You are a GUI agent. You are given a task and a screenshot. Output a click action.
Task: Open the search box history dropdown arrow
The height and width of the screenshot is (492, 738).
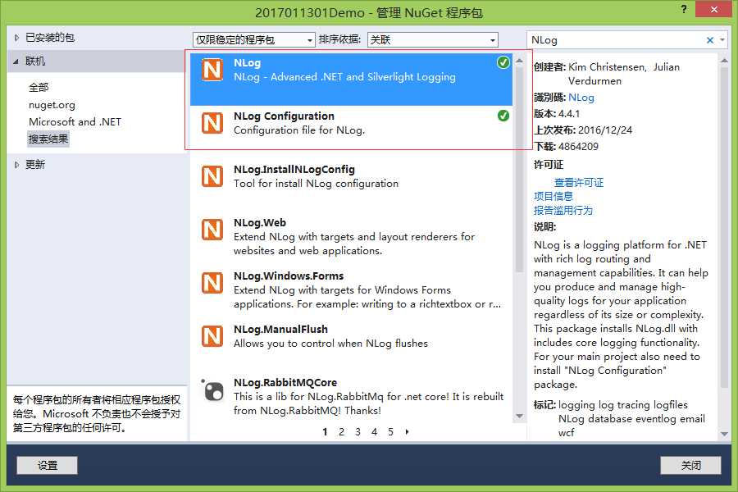tap(722, 40)
